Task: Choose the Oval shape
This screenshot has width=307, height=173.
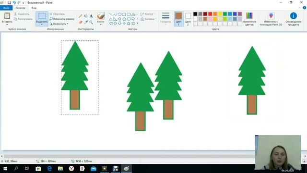Action: (x=119, y=14)
